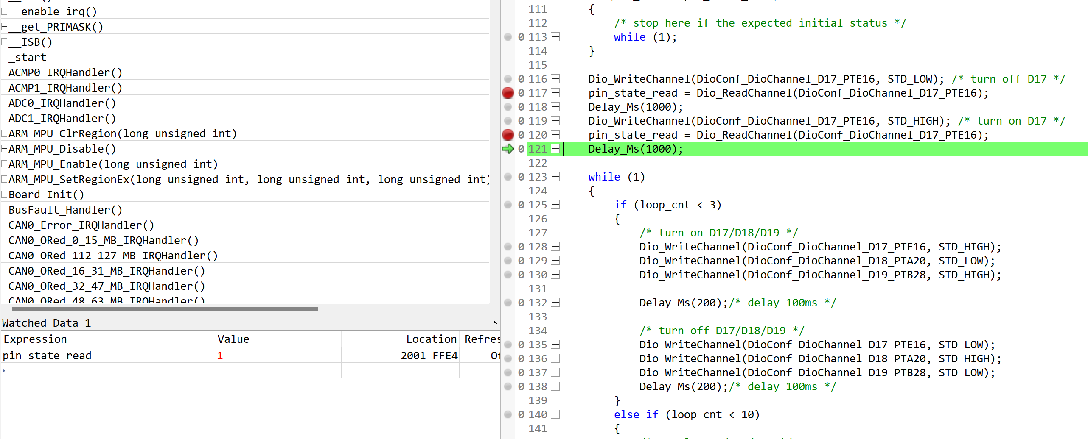Screen dimensions: 1088x439
Task: Set breakpoint on line 123 gray dot
Action: [x=508, y=177]
